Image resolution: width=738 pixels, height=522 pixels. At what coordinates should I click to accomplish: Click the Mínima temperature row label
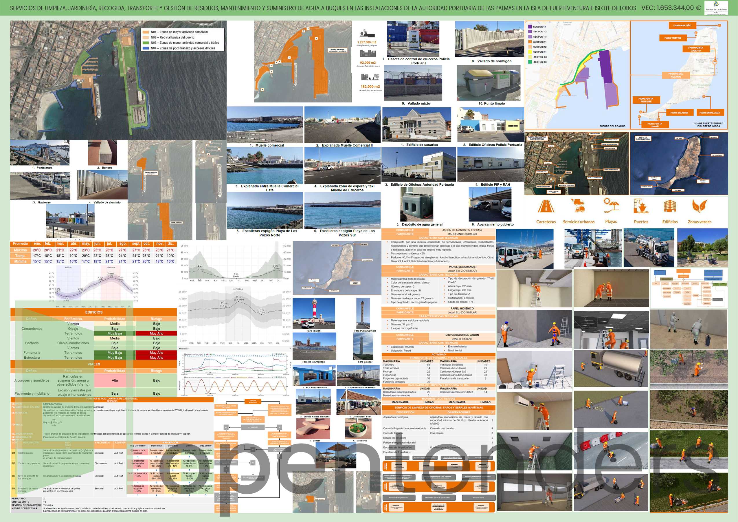tap(20, 261)
